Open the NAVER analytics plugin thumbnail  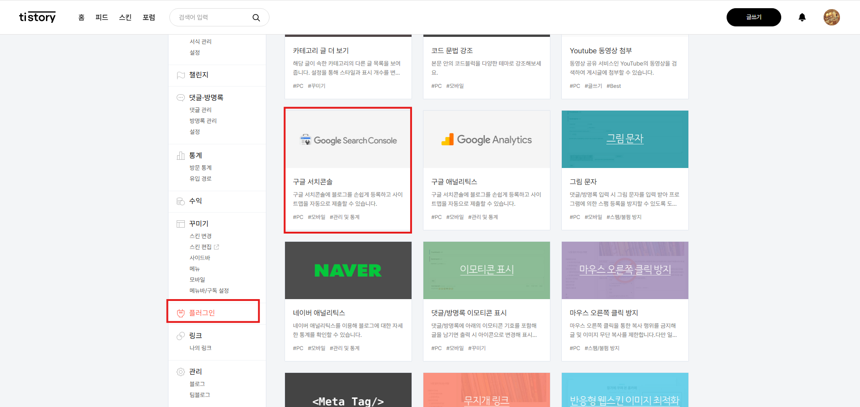click(x=348, y=270)
